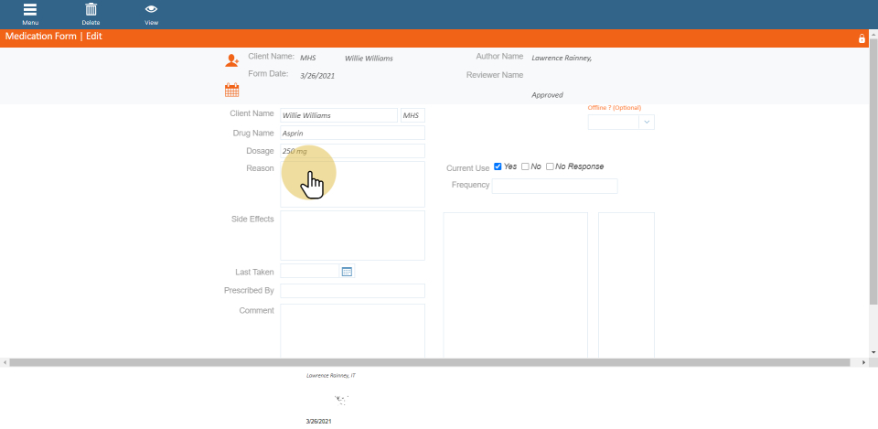Click the View eye icon

151,10
